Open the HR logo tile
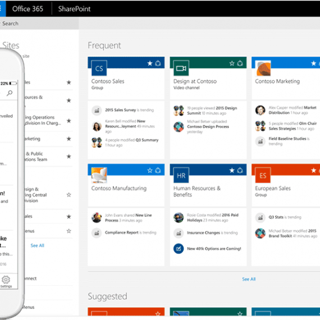 coord(181,175)
